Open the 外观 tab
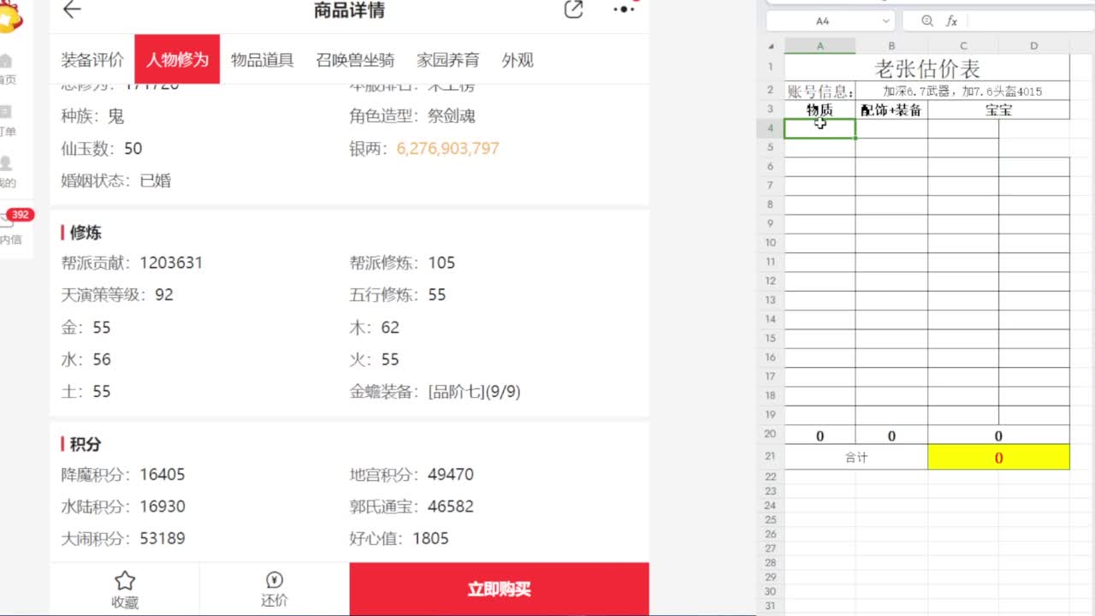This screenshot has width=1095, height=616. click(x=518, y=60)
